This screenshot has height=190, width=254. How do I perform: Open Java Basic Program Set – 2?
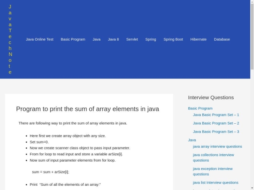tap(216, 123)
